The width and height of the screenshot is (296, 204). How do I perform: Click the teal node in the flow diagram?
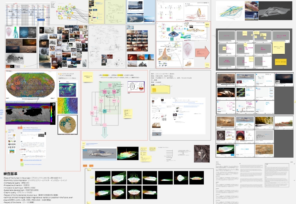(x=104, y=111)
